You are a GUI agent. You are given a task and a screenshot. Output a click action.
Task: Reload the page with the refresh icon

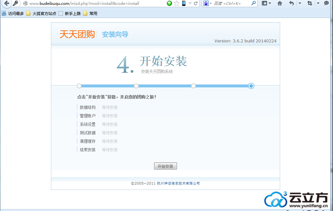pos(196,3)
